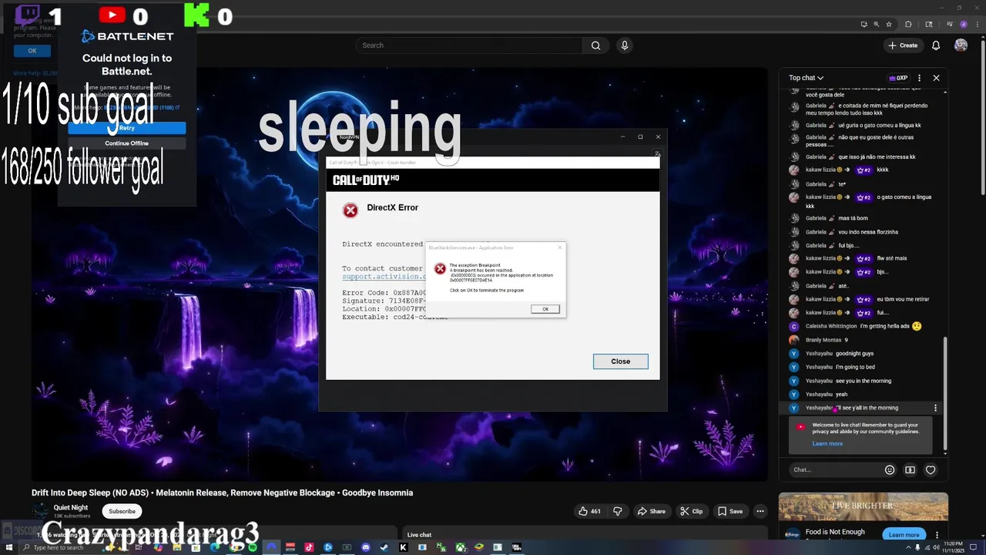
Task: Click the "goodnight guys" chat message
Action: [854, 354]
